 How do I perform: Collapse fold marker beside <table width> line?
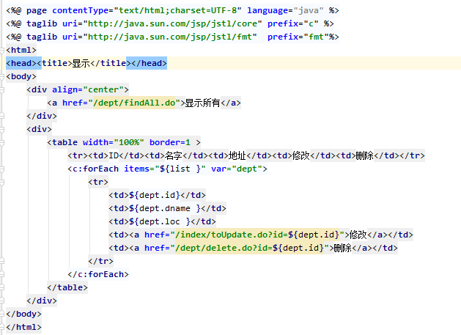coord(1,142)
